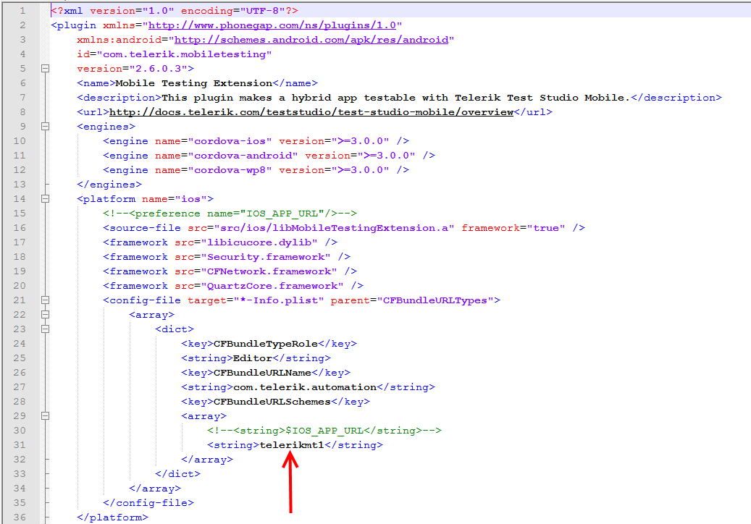Click the platform name "ios" value

(190, 199)
